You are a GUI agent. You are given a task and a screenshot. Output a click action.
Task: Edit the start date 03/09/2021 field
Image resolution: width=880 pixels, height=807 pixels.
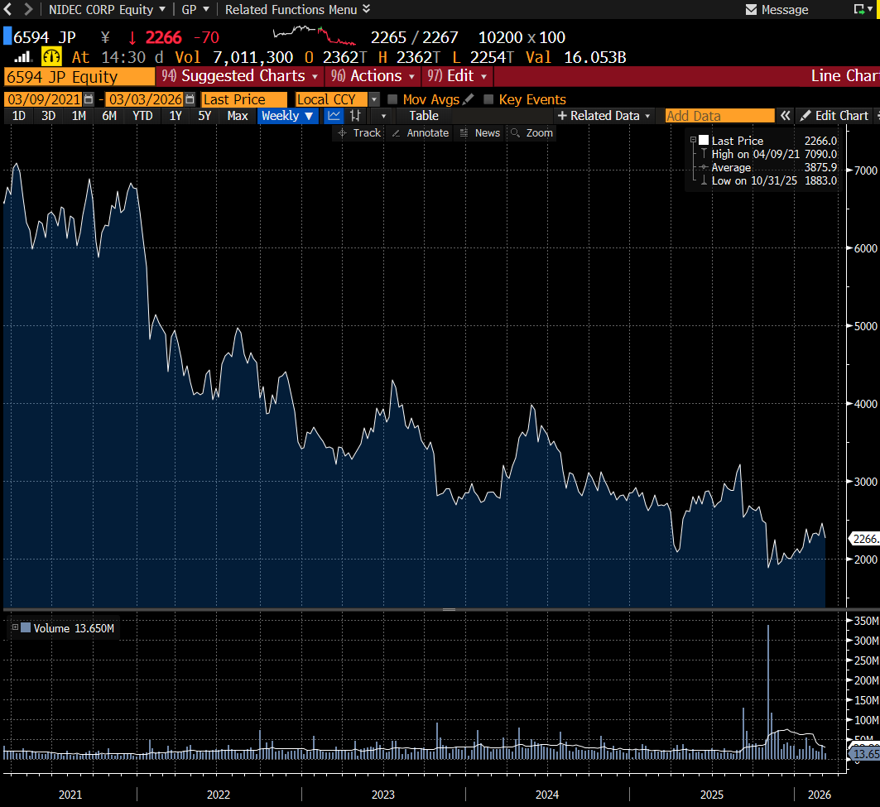(44, 99)
